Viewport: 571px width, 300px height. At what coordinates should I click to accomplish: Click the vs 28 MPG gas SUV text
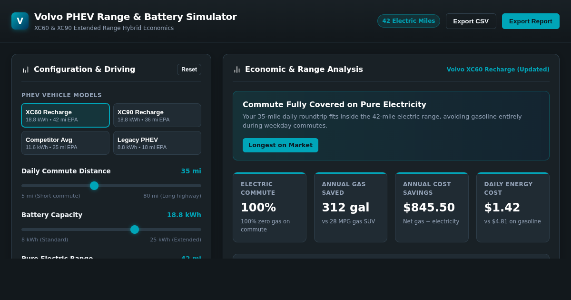pyautogui.click(x=348, y=221)
